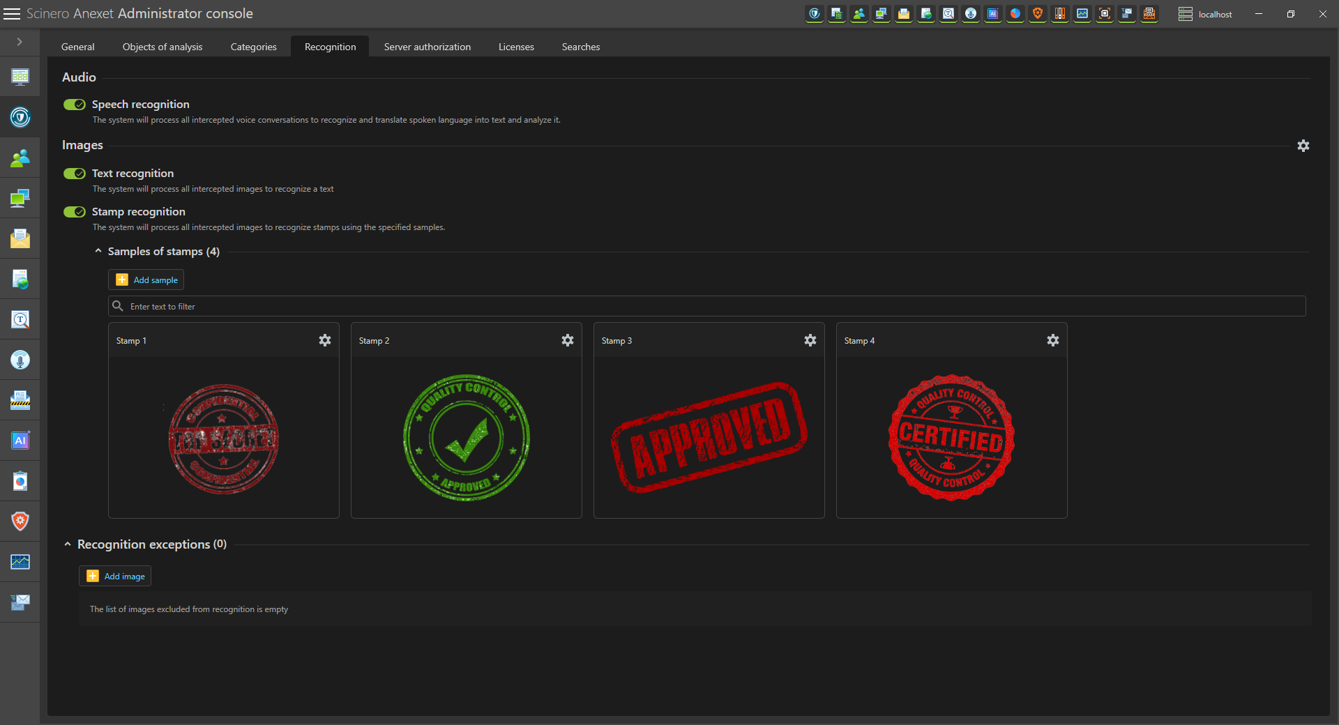Select the green Quality Control Approved stamp image

pos(467,437)
